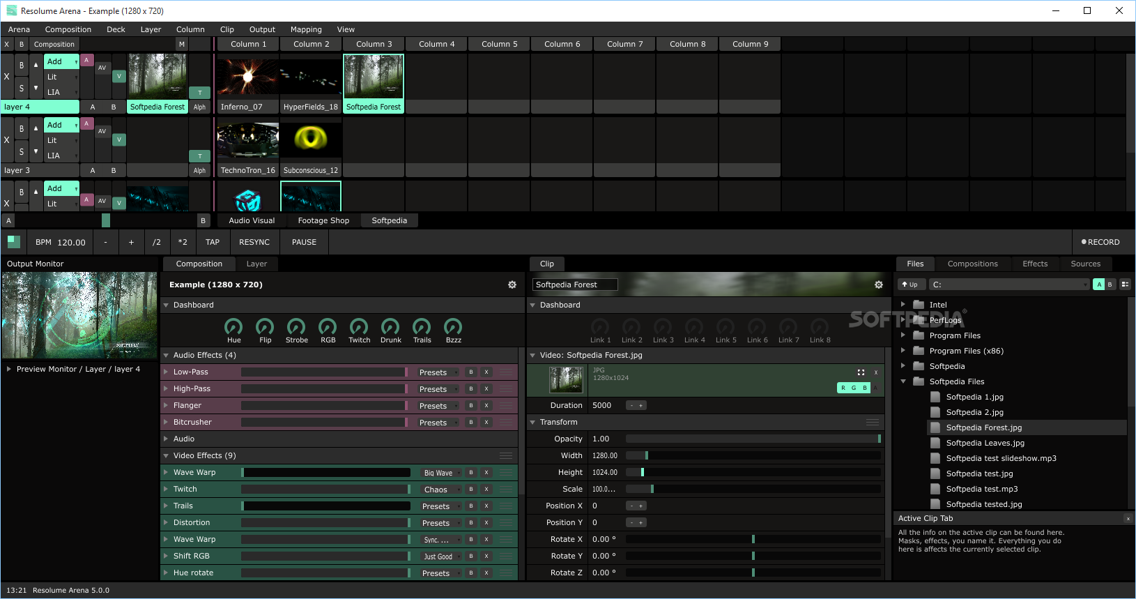Remove the Softpedia Forest.jpg video with X
The image size is (1136, 599).
coord(876,372)
